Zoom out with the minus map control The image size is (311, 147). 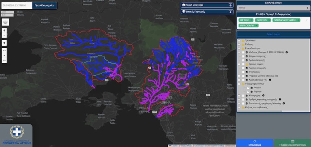click(4, 36)
